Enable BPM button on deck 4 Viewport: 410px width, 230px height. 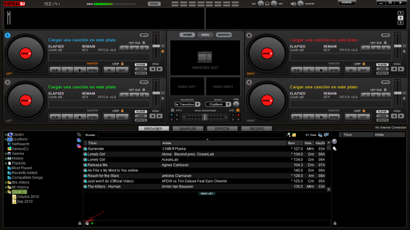click(384, 82)
